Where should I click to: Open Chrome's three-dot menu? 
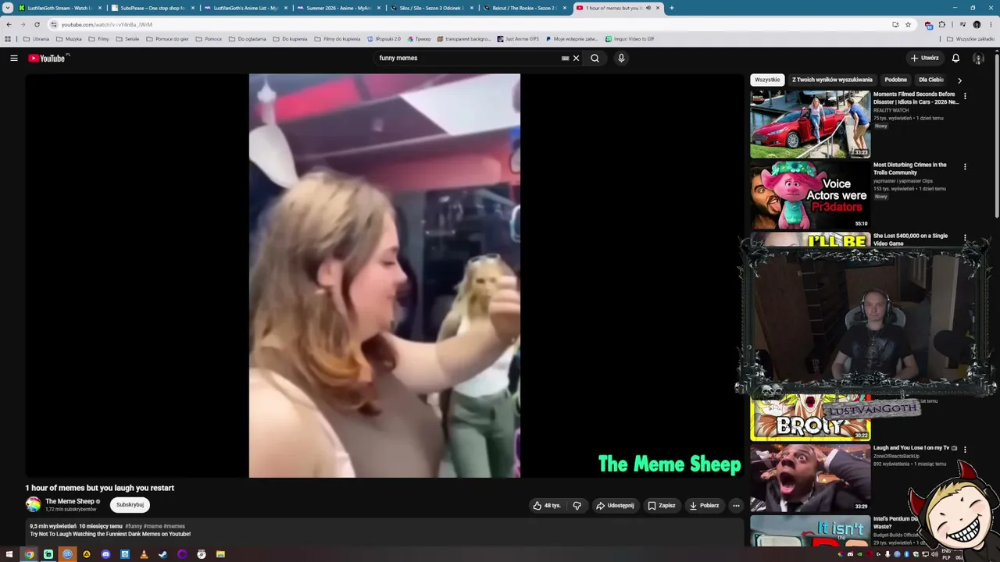991,24
